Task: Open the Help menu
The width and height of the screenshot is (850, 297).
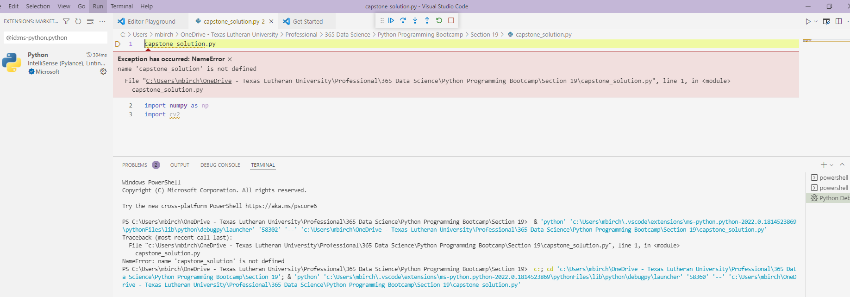Action: pos(146,6)
